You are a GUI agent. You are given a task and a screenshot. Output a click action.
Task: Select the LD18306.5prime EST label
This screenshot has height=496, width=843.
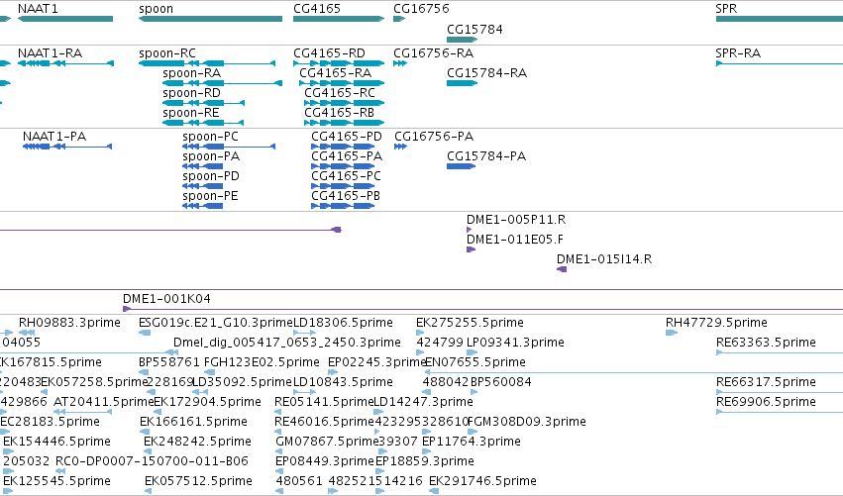point(343,323)
